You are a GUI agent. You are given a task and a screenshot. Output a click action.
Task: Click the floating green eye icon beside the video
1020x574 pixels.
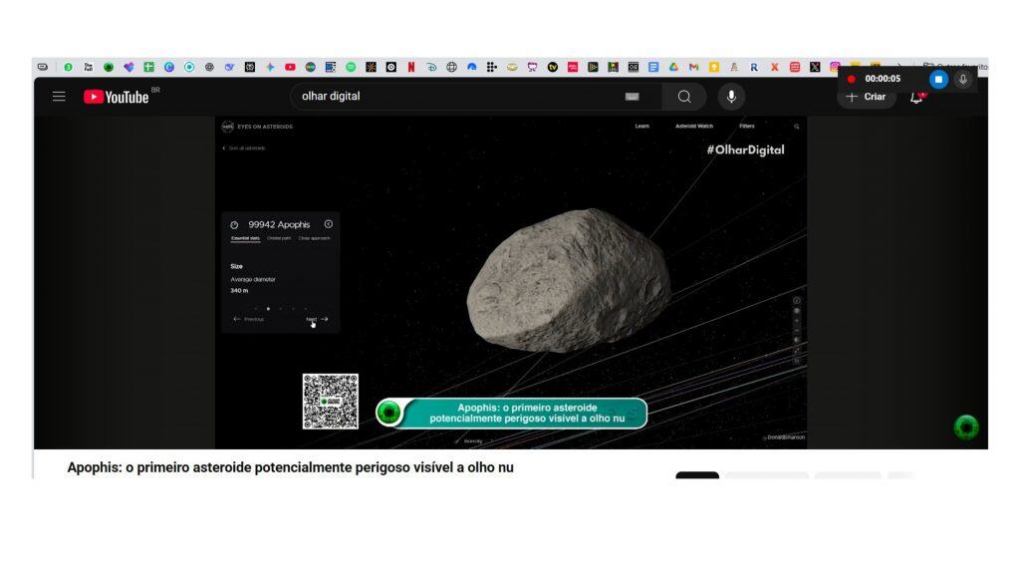click(966, 428)
